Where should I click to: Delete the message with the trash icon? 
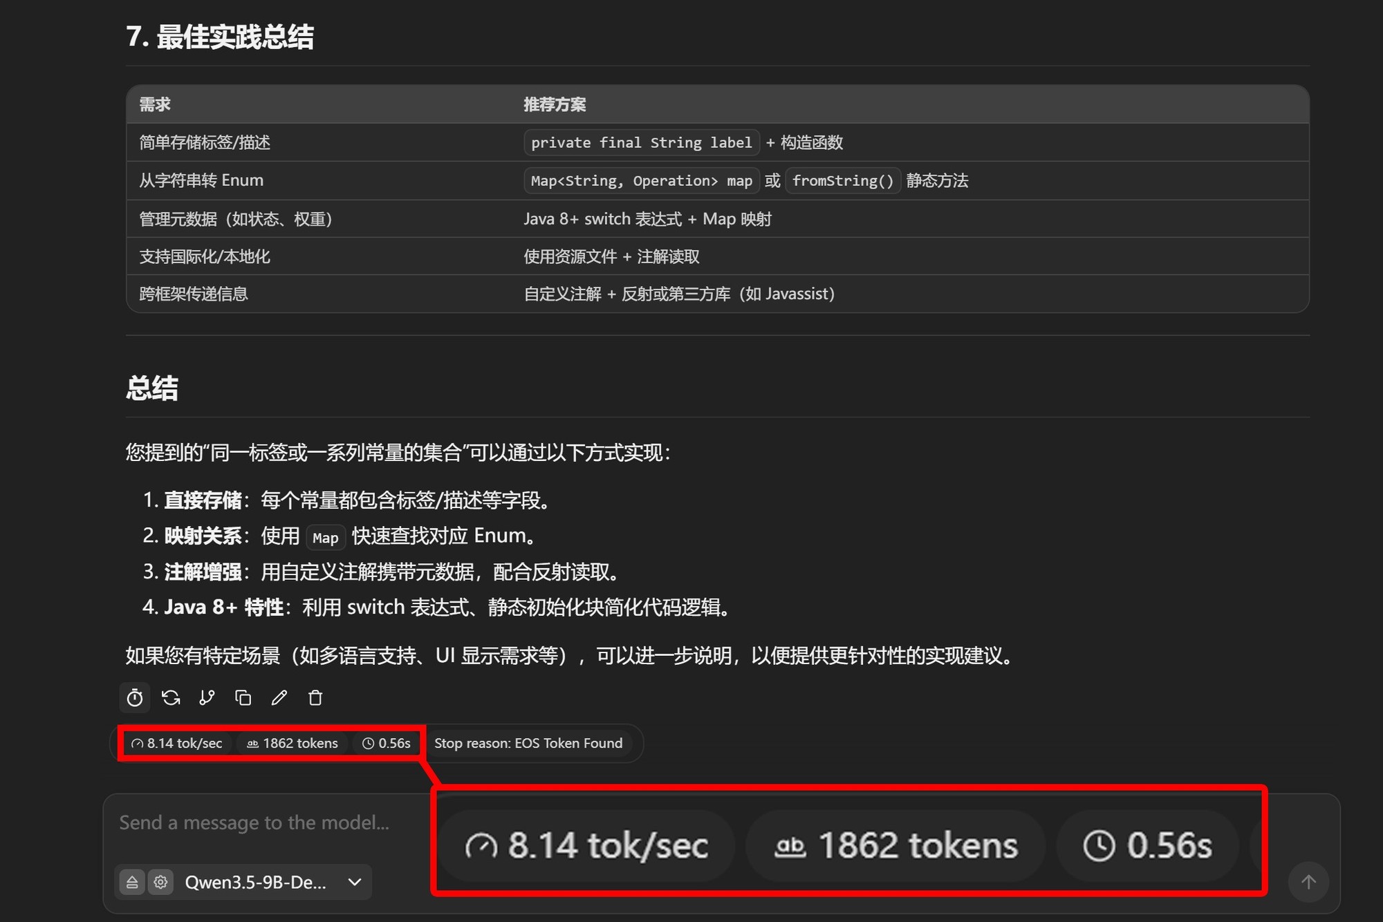coord(315,698)
